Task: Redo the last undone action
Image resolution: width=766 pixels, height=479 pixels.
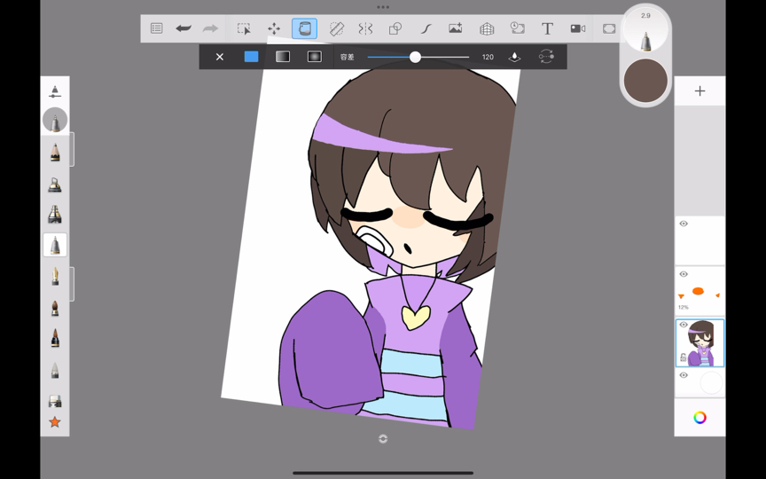Action: (x=210, y=28)
